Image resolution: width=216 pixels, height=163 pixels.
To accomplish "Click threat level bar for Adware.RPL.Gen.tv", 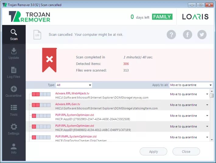I will (x=41, y=105).
